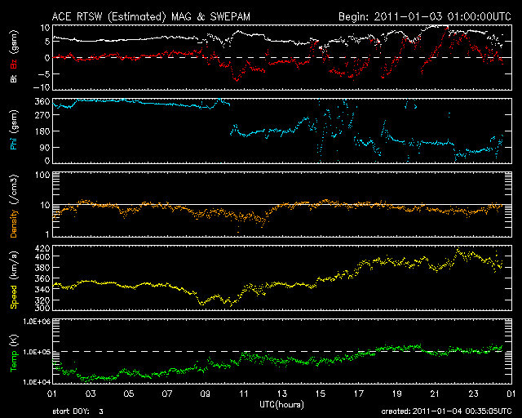The height and width of the screenshot is (418, 522).
Task: Click the '1.0E+06' tick label on Temp axis
Action: pos(37,322)
